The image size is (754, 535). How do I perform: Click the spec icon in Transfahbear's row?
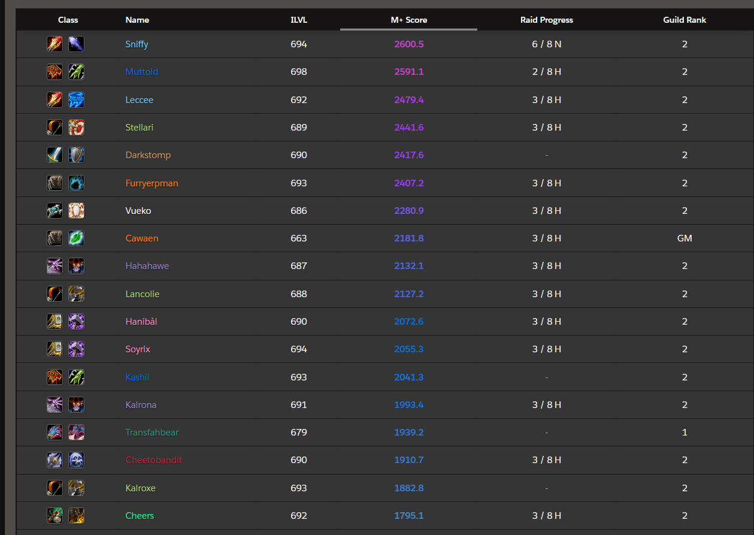click(76, 432)
